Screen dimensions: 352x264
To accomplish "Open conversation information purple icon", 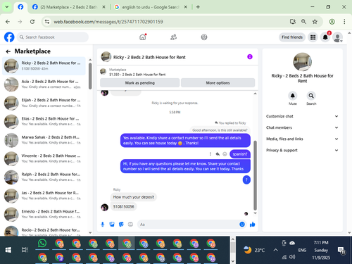I will click(250, 57).
